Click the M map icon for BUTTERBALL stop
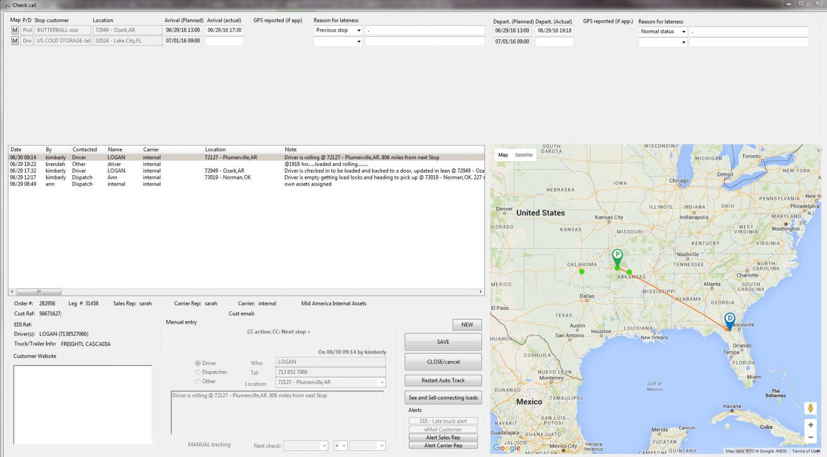The width and height of the screenshot is (827, 457). click(x=14, y=31)
